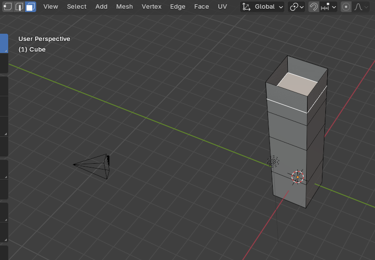Toggle snapping with the magnet icon
Screen dimensions: 375x260
click(314, 7)
